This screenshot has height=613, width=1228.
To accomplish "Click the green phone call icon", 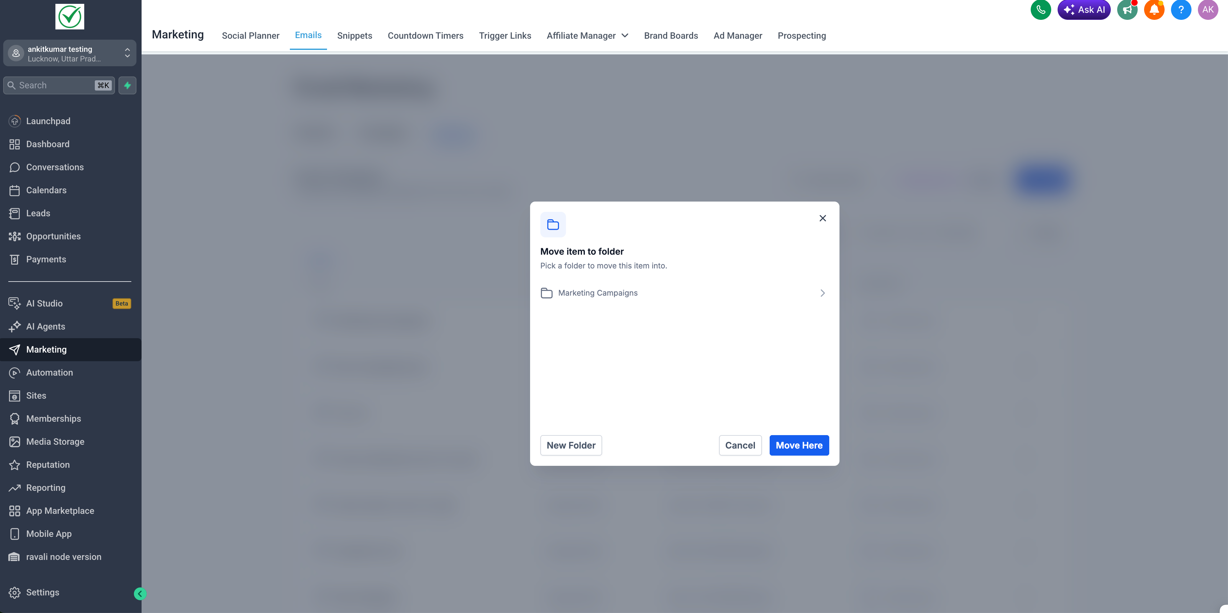I will coord(1041,10).
